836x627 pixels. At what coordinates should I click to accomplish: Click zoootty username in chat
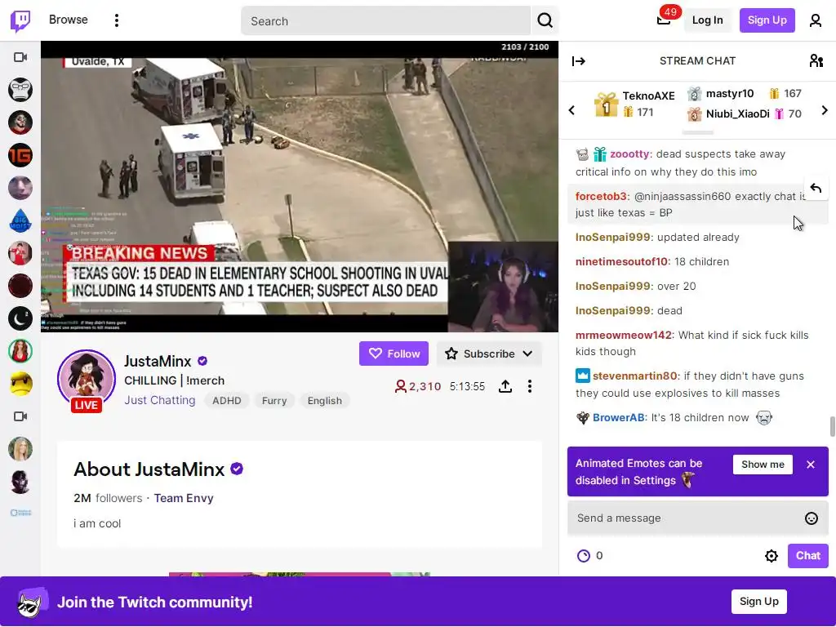pos(629,154)
